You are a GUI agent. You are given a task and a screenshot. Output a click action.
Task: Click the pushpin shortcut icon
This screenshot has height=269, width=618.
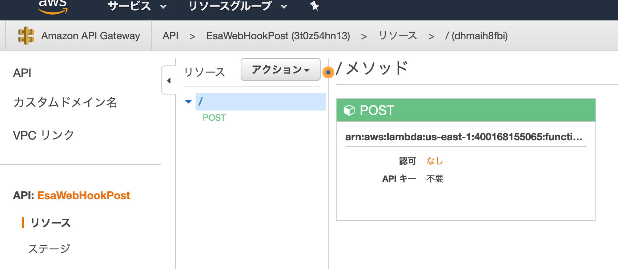point(314,6)
